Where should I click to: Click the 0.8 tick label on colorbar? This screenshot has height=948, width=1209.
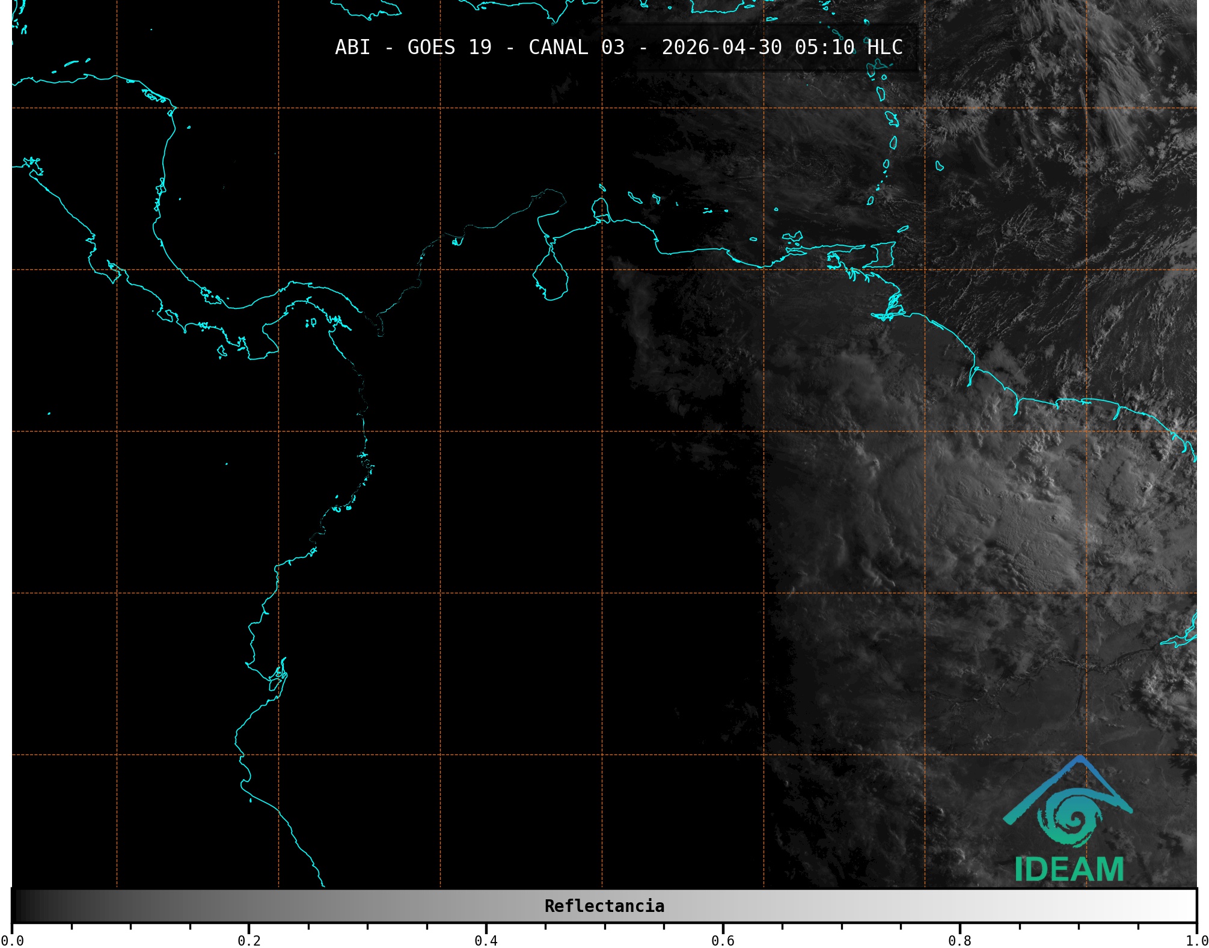point(960,940)
